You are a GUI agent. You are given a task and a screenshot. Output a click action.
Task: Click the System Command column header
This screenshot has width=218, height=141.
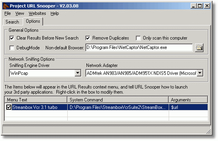click(118, 100)
